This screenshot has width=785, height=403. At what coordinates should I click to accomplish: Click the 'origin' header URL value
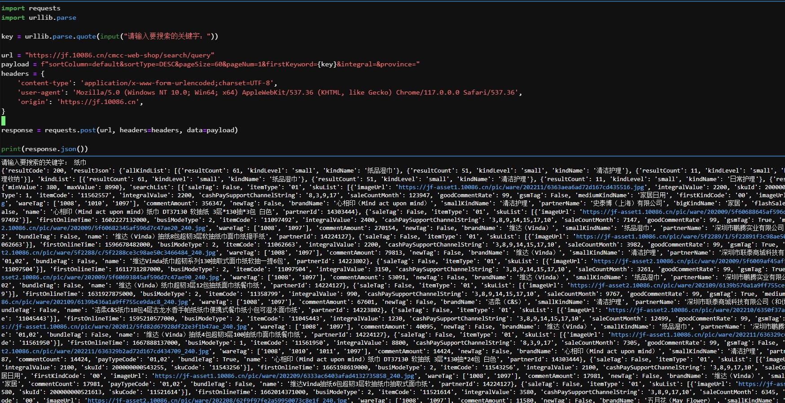[98, 102]
